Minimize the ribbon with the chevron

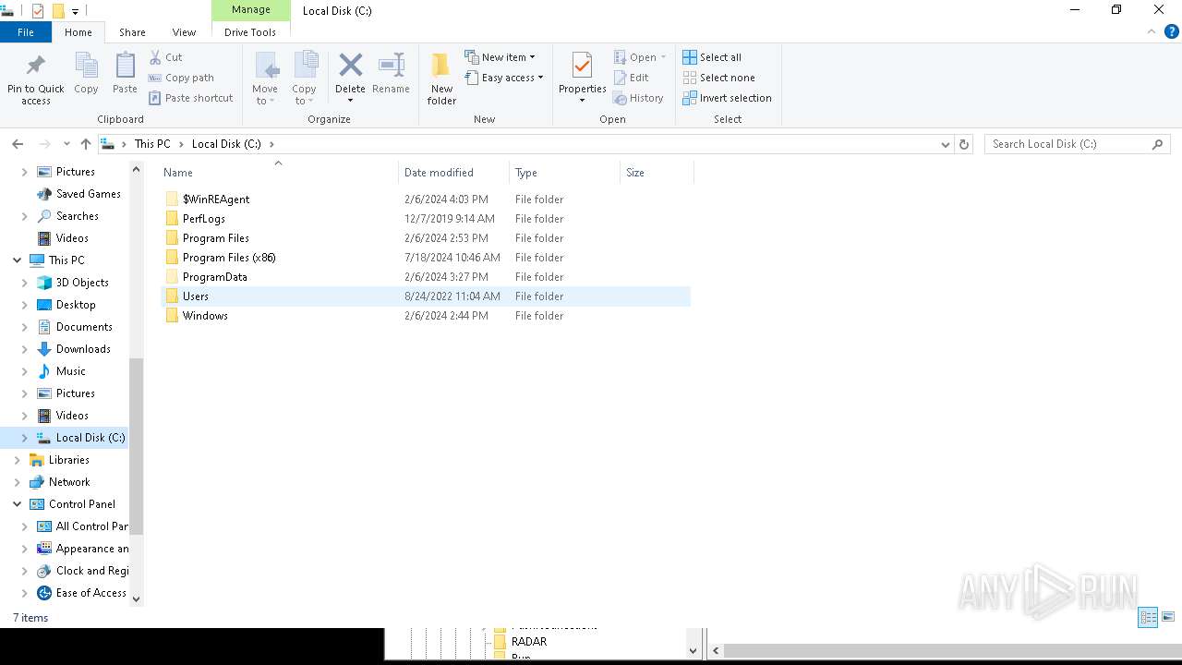[x=1151, y=31]
